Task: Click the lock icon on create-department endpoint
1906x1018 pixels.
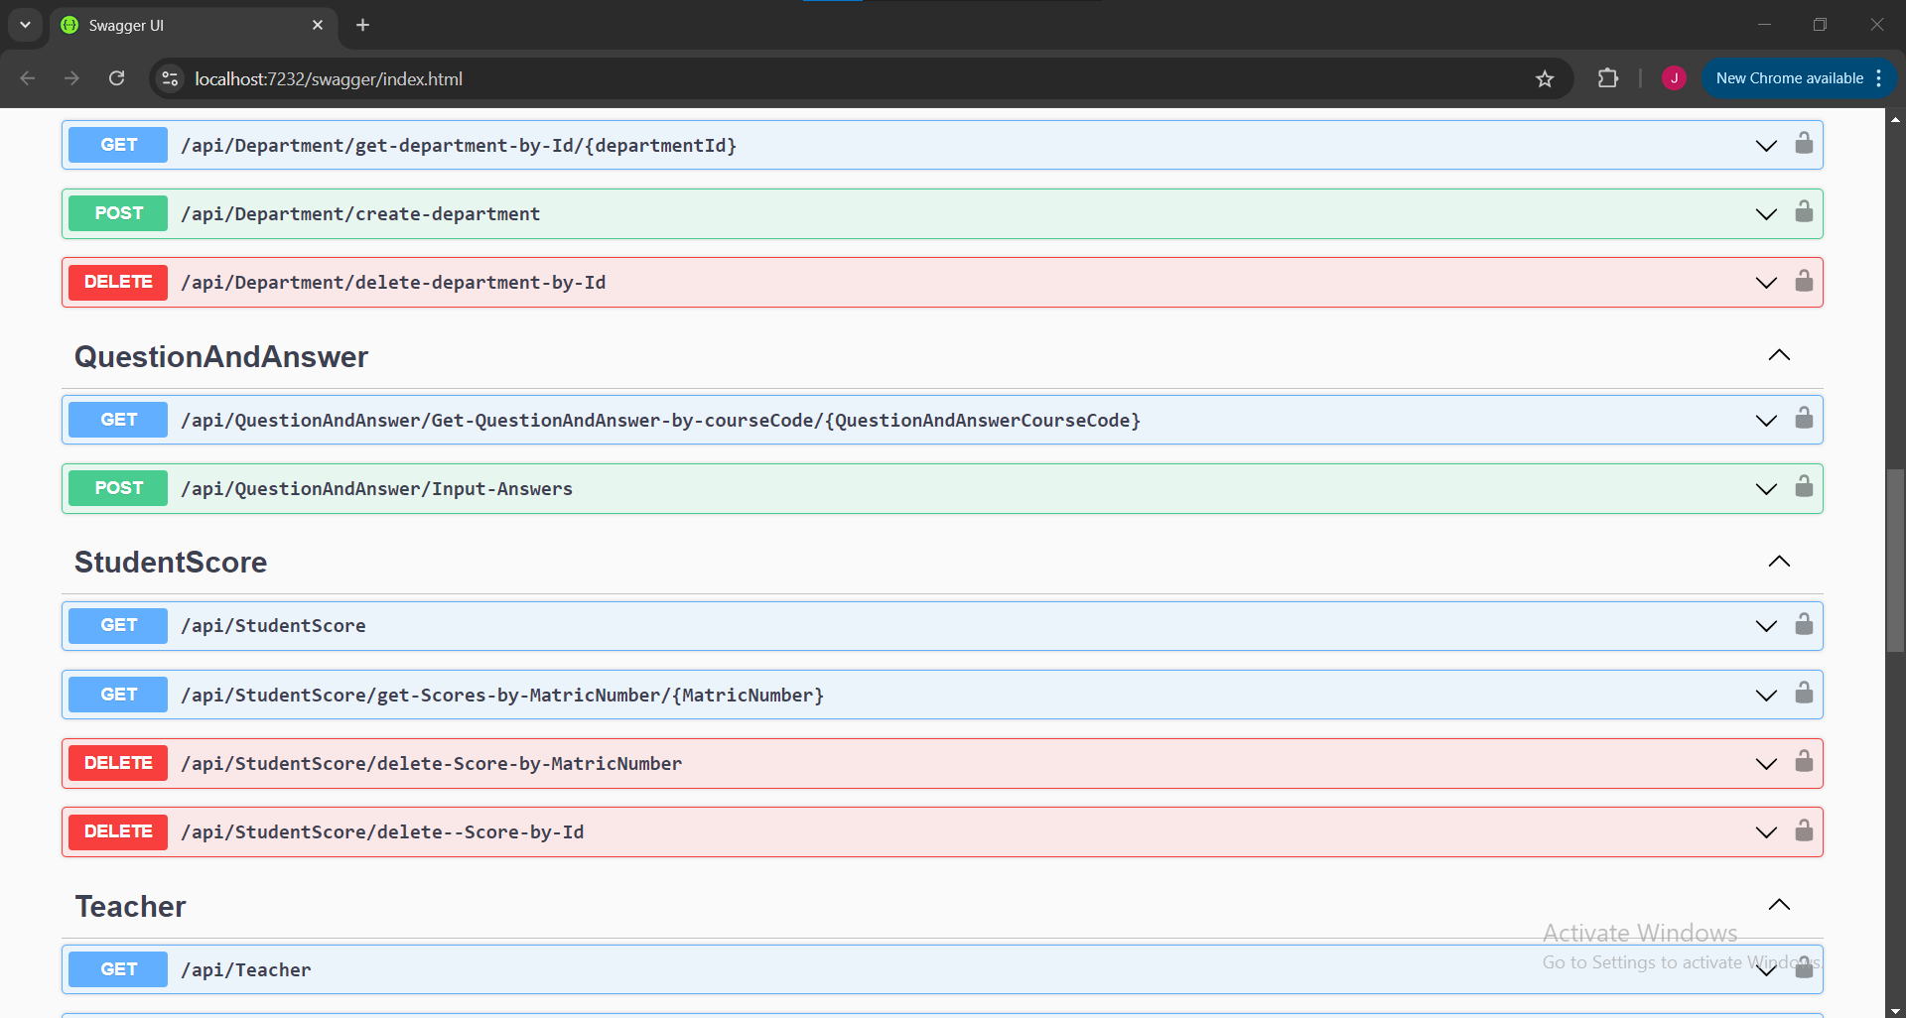Action: (x=1803, y=212)
